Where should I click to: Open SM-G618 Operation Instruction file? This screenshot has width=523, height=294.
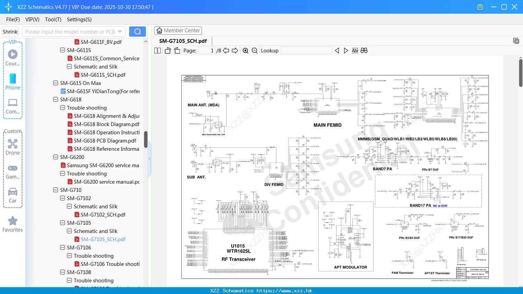tap(106, 132)
